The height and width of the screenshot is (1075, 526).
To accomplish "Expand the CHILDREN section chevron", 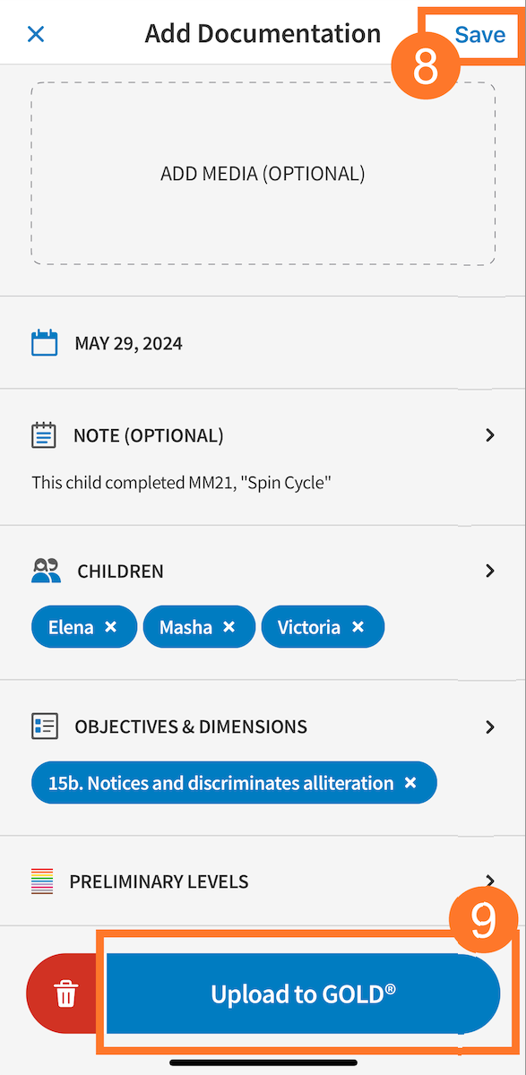I will coord(490,571).
